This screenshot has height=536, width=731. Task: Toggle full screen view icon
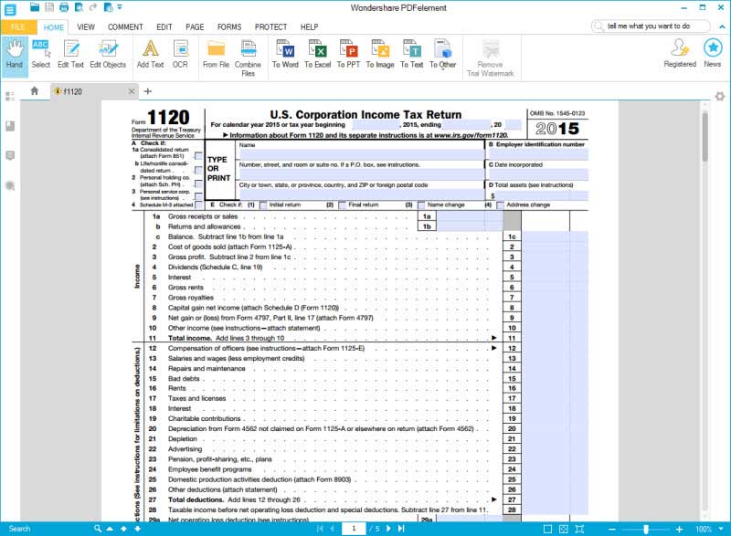[x=579, y=529]
